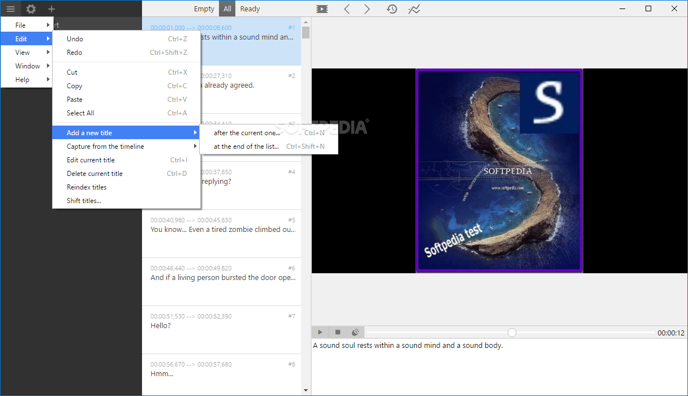
Task: Click the video preview icon in toolbar
Action: click(322, 9)
